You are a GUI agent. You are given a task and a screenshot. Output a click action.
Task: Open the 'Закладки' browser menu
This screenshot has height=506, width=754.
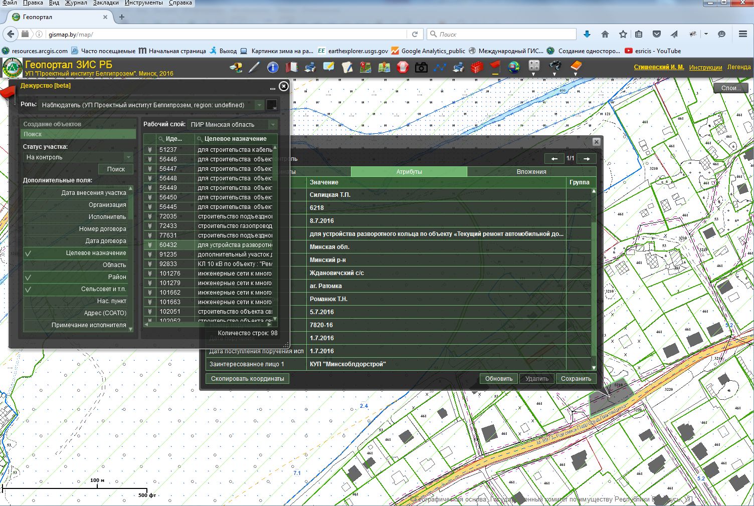(105, 3)
